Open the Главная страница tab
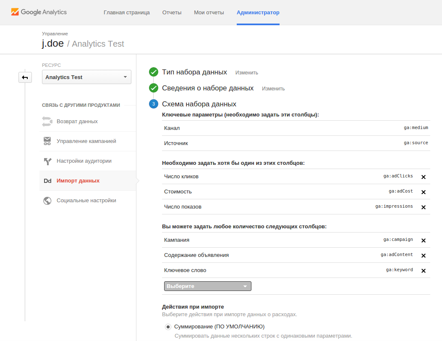Viewport: 442px width, 341px height. (126, 13)
